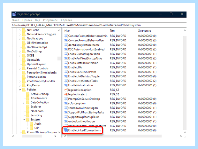Expand the DataCollection tree node
198x149 pixels.
(x=24, y=103)
